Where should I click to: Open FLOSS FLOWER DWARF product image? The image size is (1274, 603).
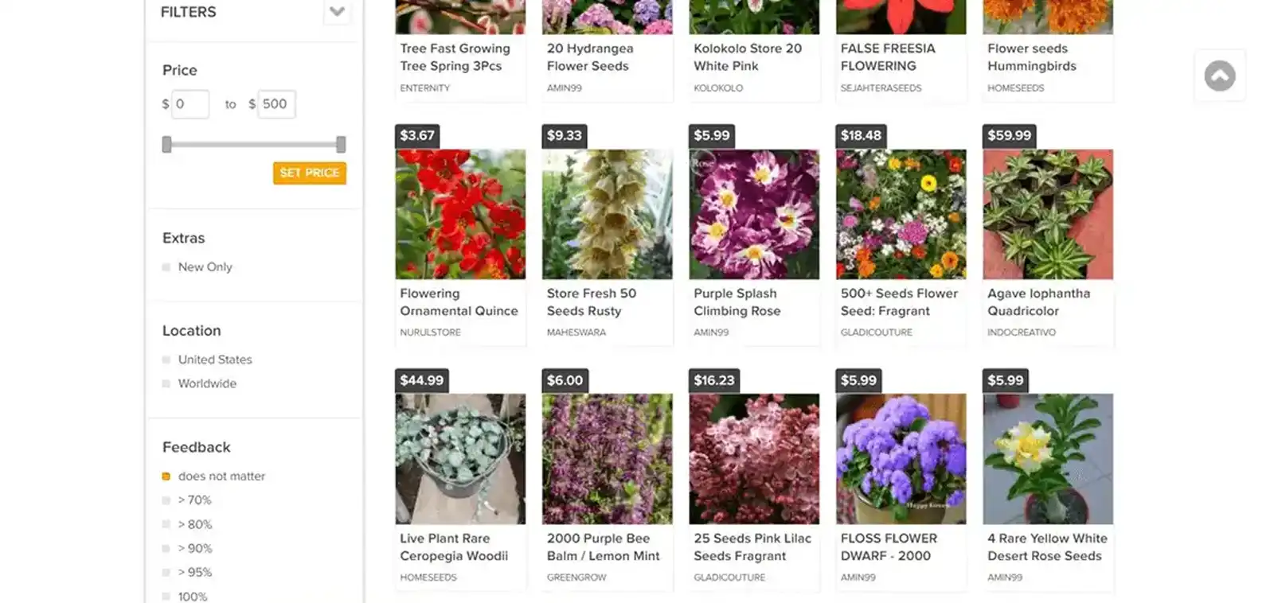coord(901,459)
